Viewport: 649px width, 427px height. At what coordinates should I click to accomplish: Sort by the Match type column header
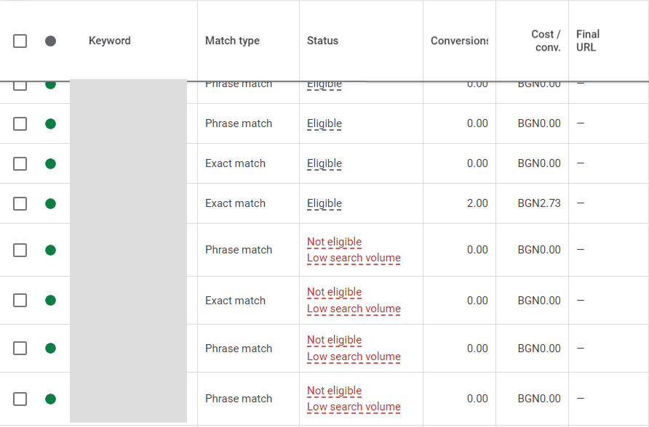tap(232, 41)
